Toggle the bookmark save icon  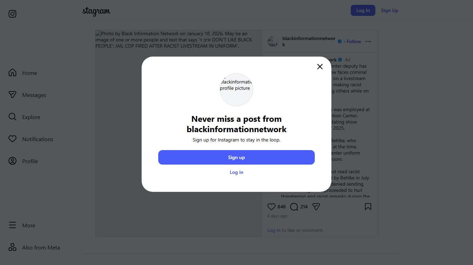pos(368,207)
